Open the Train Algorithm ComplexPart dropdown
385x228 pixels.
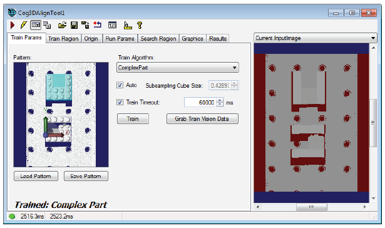(x=178, y=68)
